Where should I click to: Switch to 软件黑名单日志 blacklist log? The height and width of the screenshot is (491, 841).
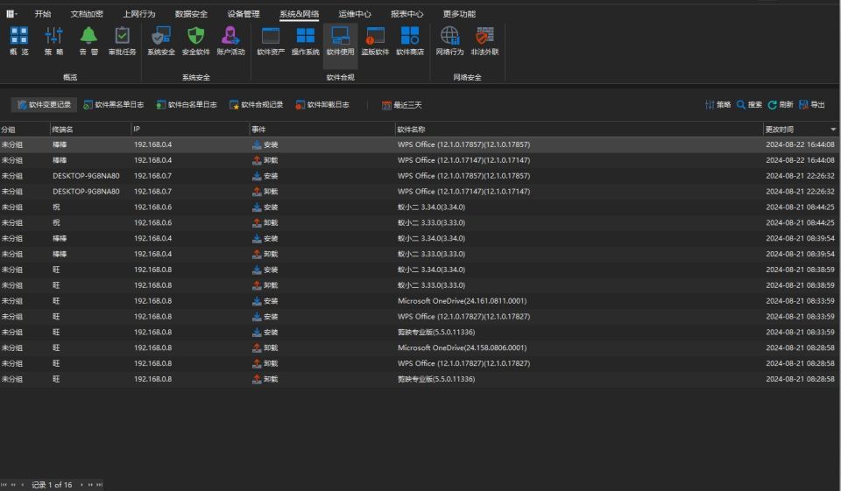coord(114,105)
